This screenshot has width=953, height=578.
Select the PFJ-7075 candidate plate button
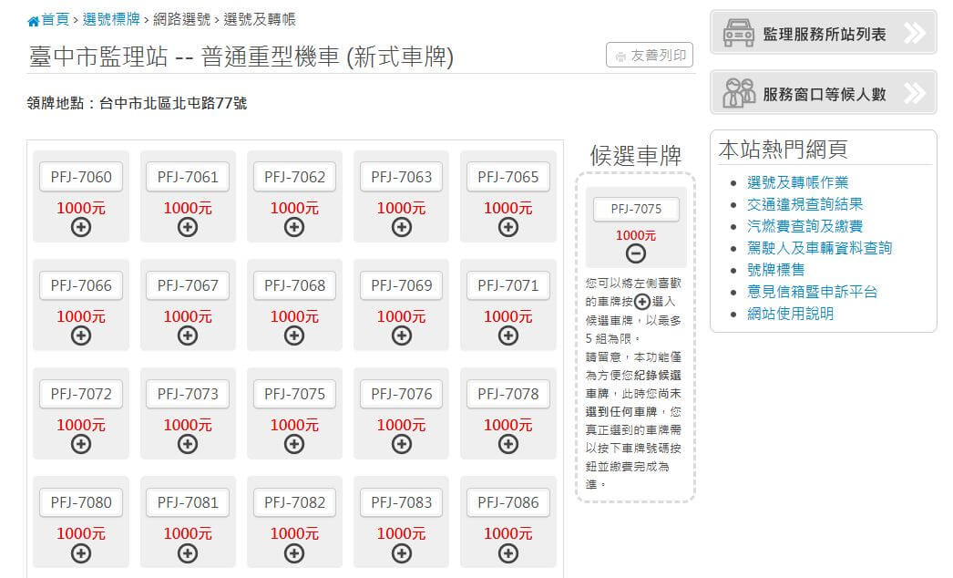[x=636, y=210]
